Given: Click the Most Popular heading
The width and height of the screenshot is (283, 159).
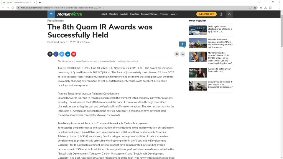Looking at the screenshot, I should tap(197, 21).
